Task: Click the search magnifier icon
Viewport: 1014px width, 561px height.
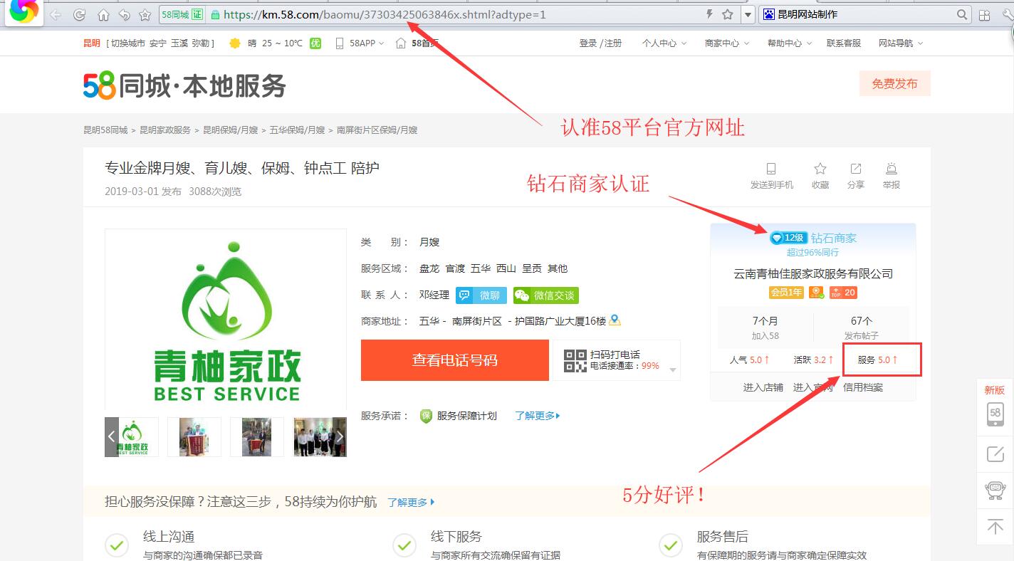Action: pos(962,14)
